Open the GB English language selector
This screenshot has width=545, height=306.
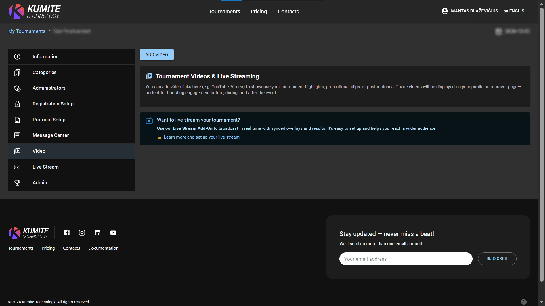515,11
